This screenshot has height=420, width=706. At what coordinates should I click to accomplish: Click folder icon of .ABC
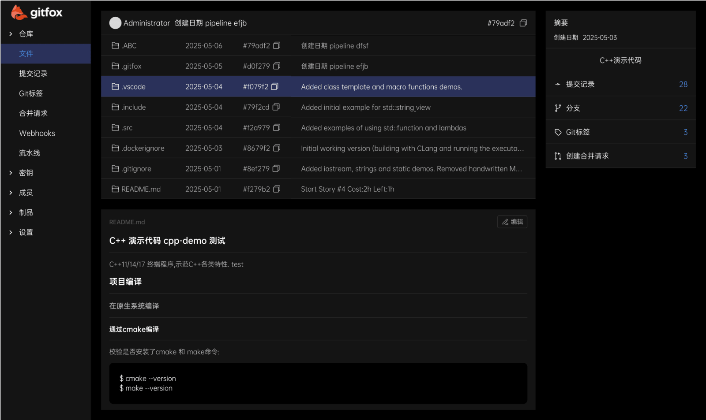[x=116, y=45]
